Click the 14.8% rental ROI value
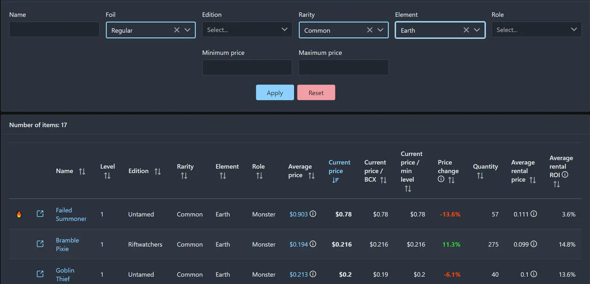 click(567, 244)
